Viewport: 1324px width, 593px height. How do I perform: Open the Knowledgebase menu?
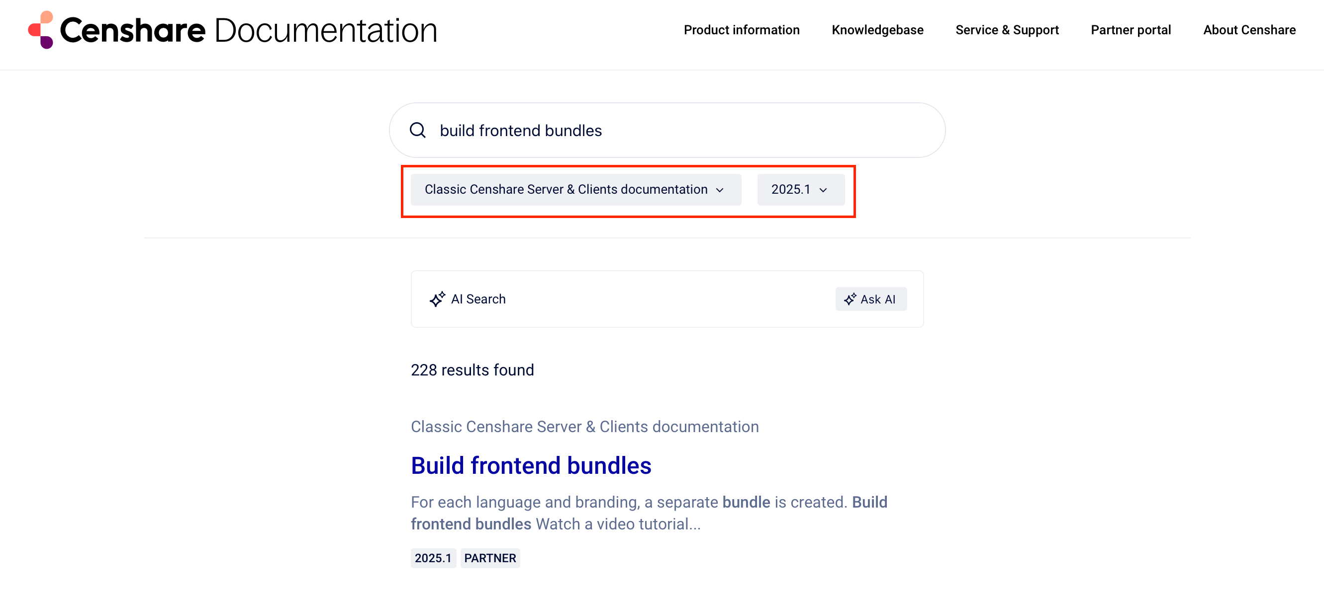(x=877, y=30)
